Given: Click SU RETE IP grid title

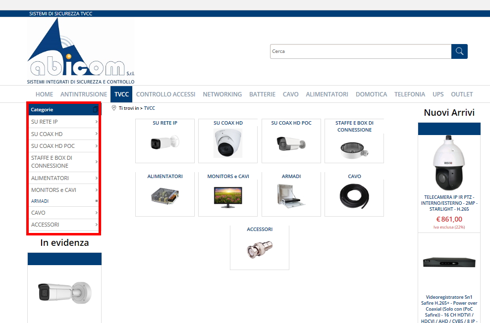Looking at the screenshot, I should (x=164, y=123).
